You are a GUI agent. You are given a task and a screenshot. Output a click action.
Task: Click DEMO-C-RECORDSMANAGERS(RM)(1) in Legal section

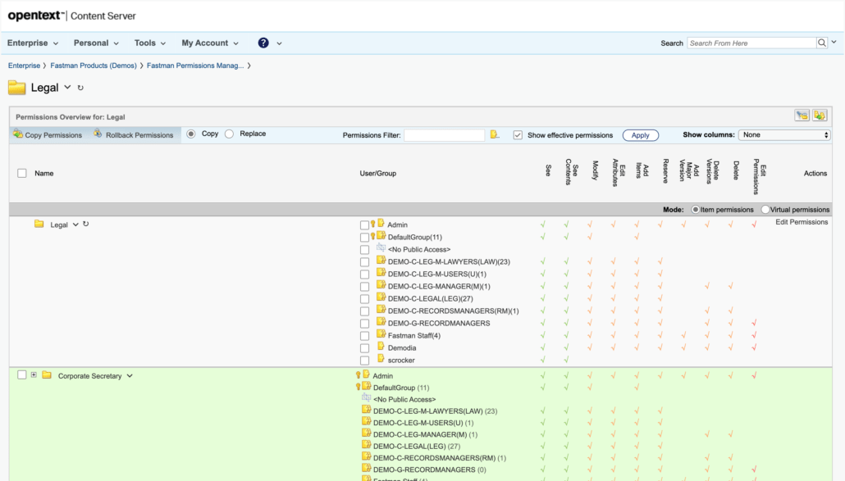pos(453,311)
